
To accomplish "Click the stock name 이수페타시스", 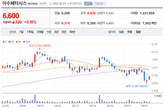I will click(x=14, y=3).
